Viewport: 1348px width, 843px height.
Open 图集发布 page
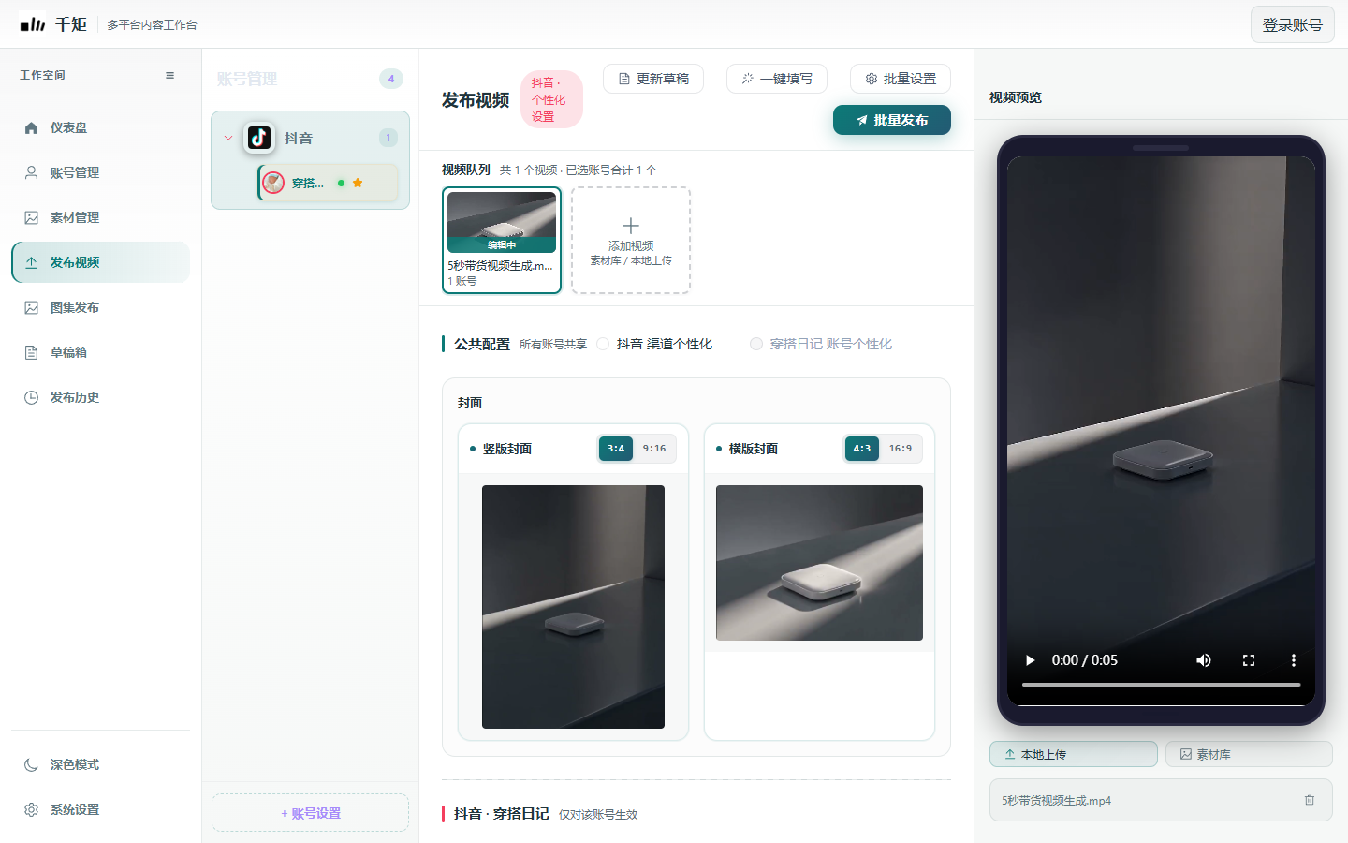(100, 307)
